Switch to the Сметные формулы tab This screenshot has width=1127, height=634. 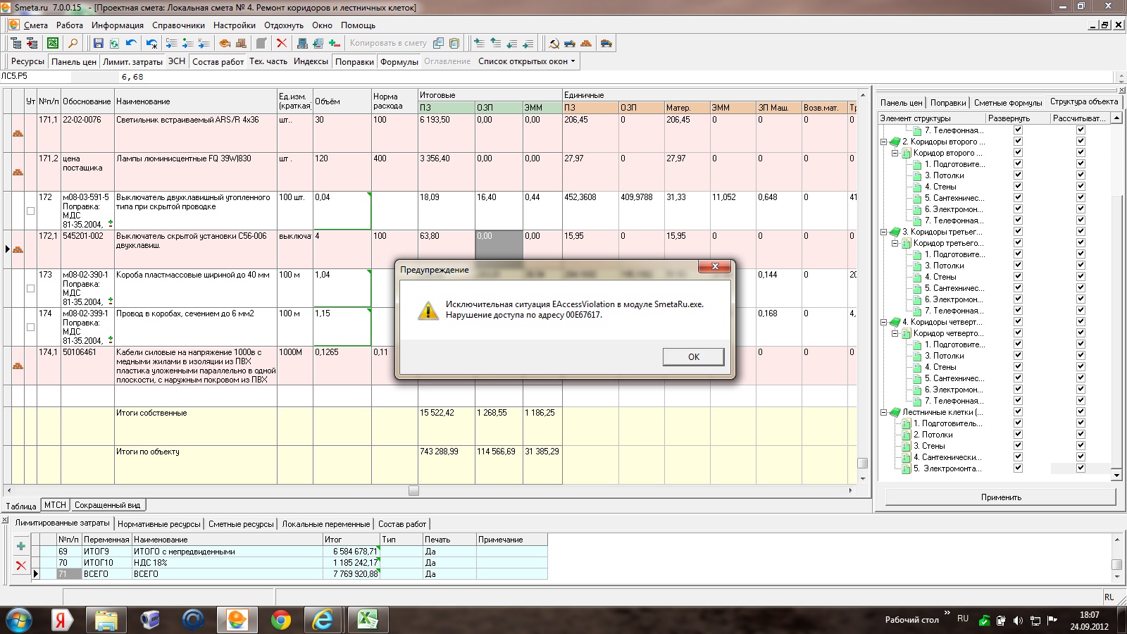[x=1008, y=103]
